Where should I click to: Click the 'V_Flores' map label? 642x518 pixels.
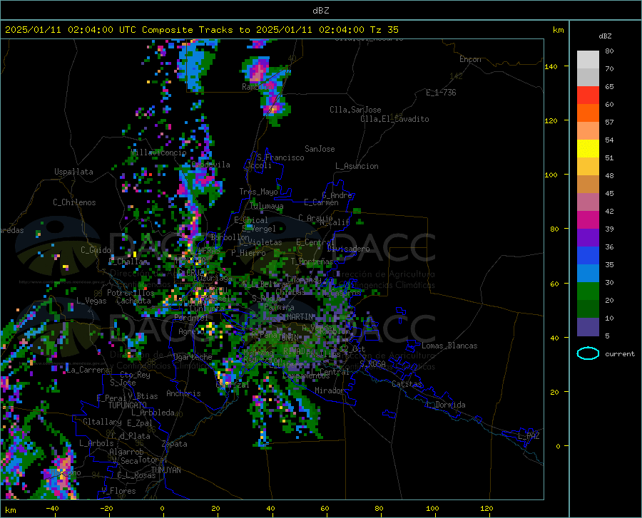tap(118, 491)
